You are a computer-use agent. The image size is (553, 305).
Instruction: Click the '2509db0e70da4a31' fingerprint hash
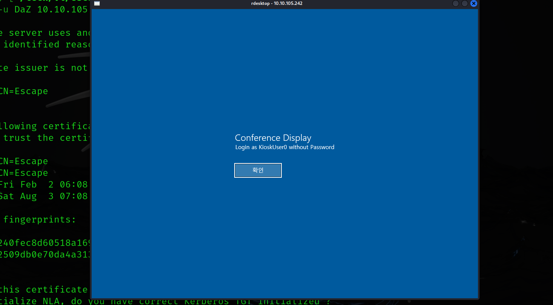point(45,255)
